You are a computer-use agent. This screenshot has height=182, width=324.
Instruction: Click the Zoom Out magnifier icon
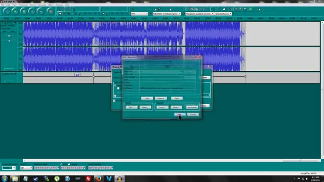[236, 9]
